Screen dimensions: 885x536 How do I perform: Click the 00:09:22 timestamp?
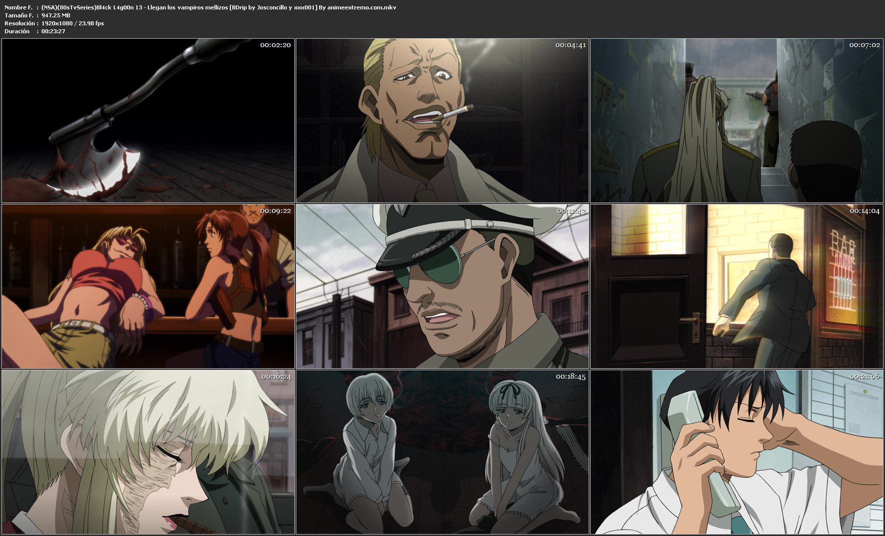tap(275, 211)
